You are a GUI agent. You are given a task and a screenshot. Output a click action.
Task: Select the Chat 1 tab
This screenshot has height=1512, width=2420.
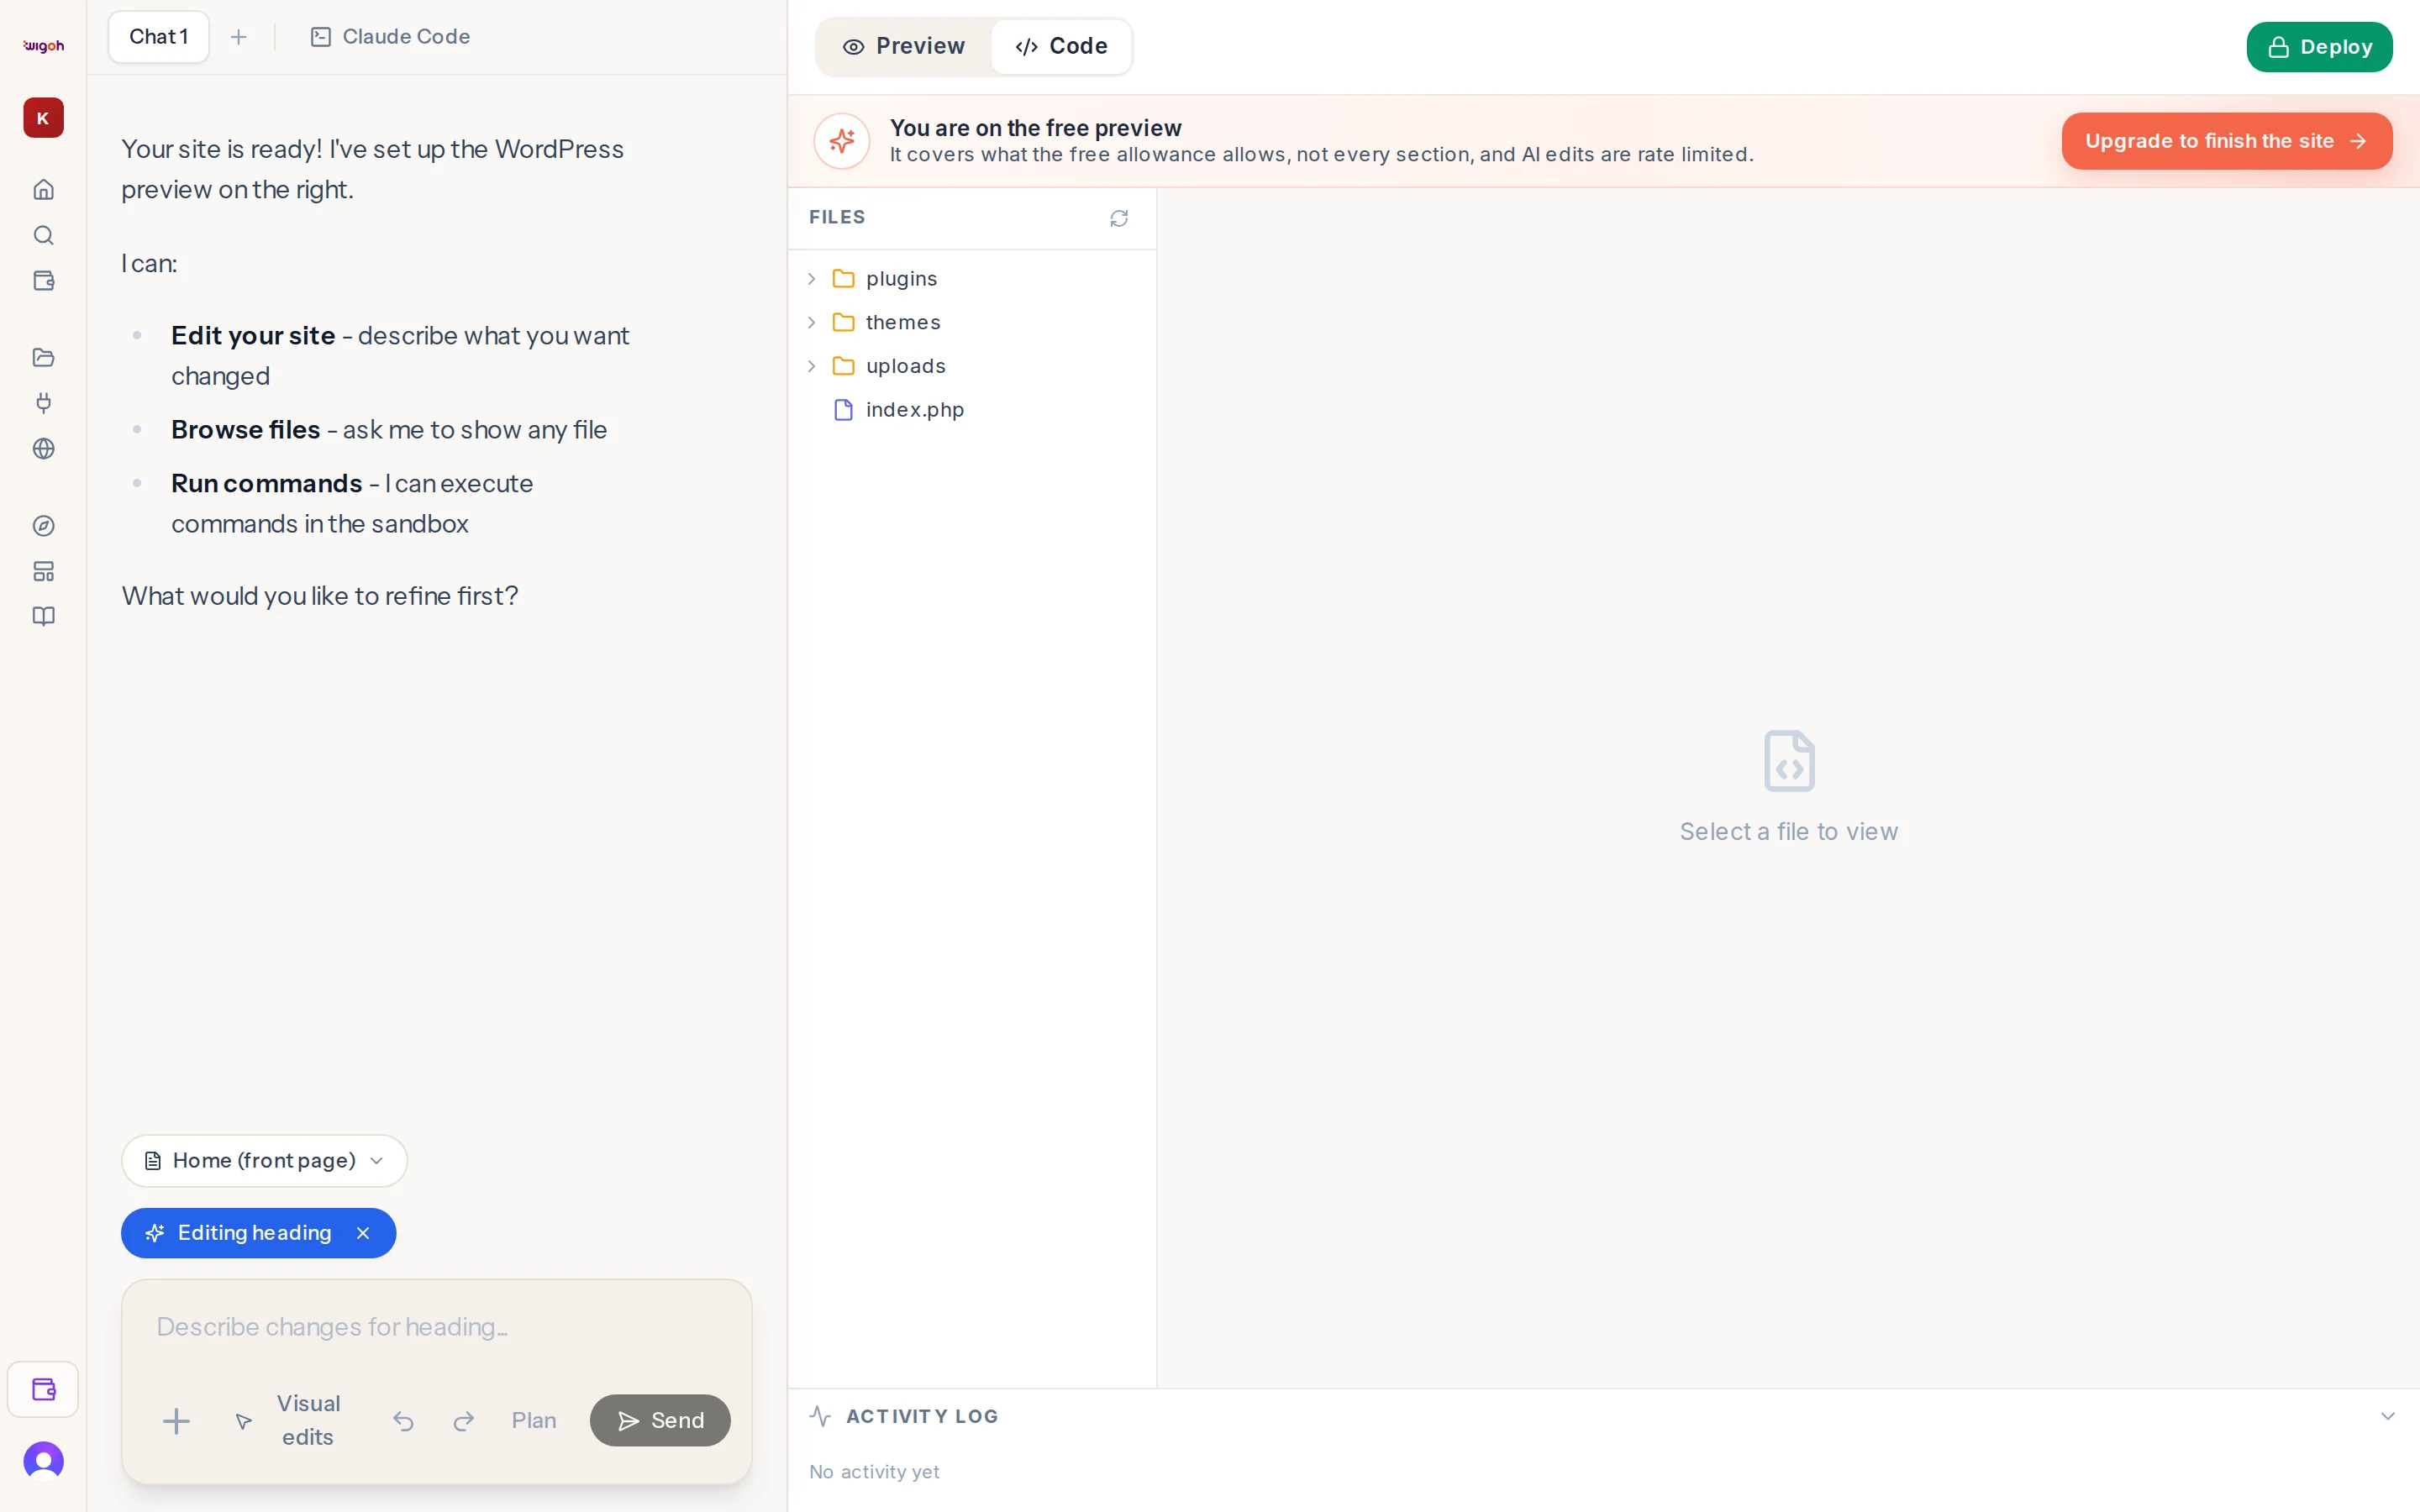(x=159, y=37)
